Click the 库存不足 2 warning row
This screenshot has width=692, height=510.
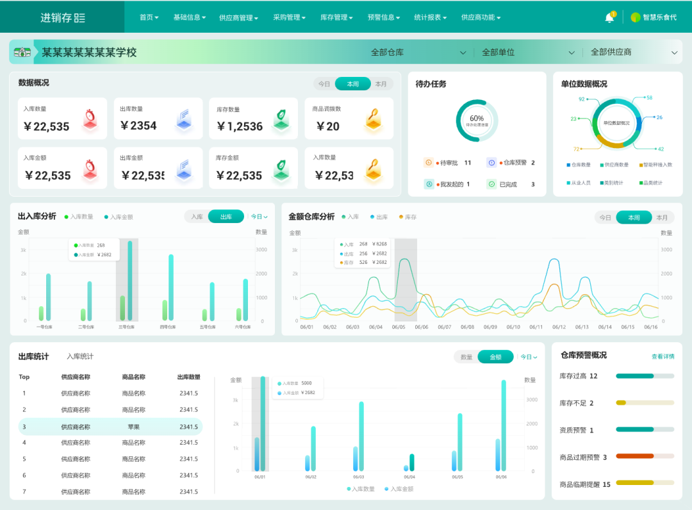pyautogui.click(x=616, y=403)
